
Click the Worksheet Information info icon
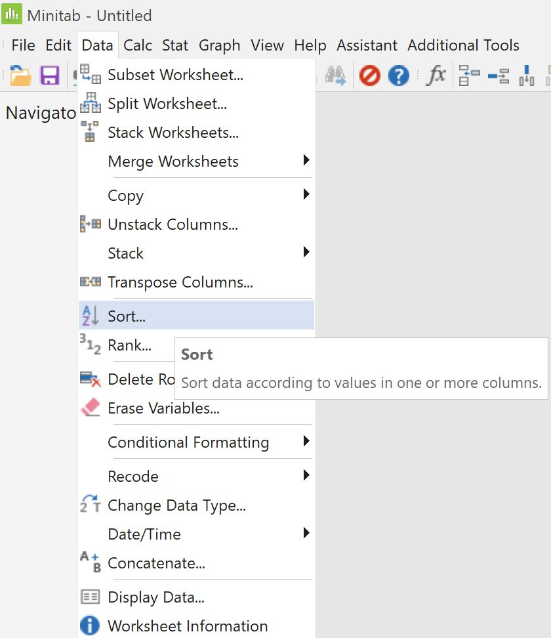pos(90,626)
